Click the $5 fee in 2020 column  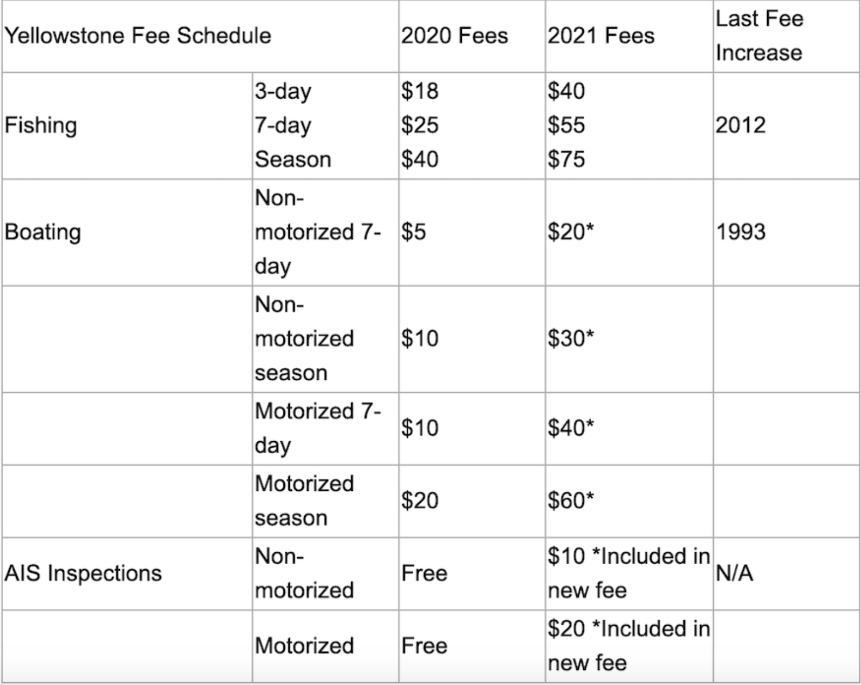(x=413, y=232)
